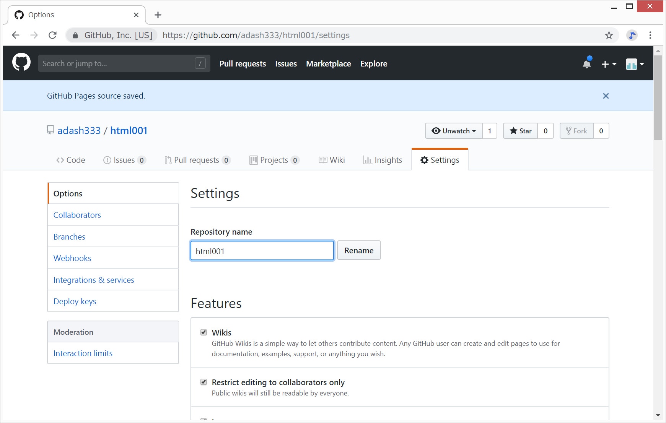666x423 pixels.
Task: Go to Marketplace
Action: 329,64
